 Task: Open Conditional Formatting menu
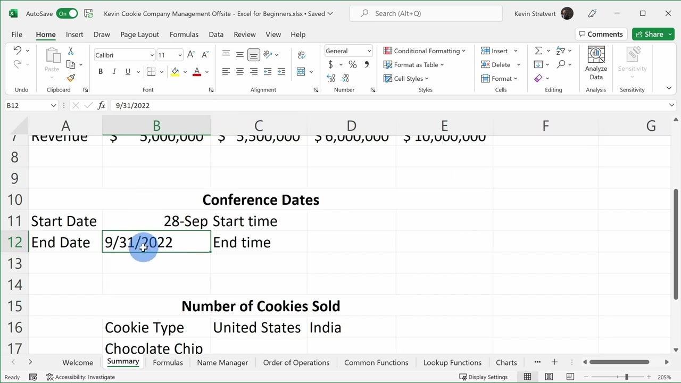tap(425, 51)
